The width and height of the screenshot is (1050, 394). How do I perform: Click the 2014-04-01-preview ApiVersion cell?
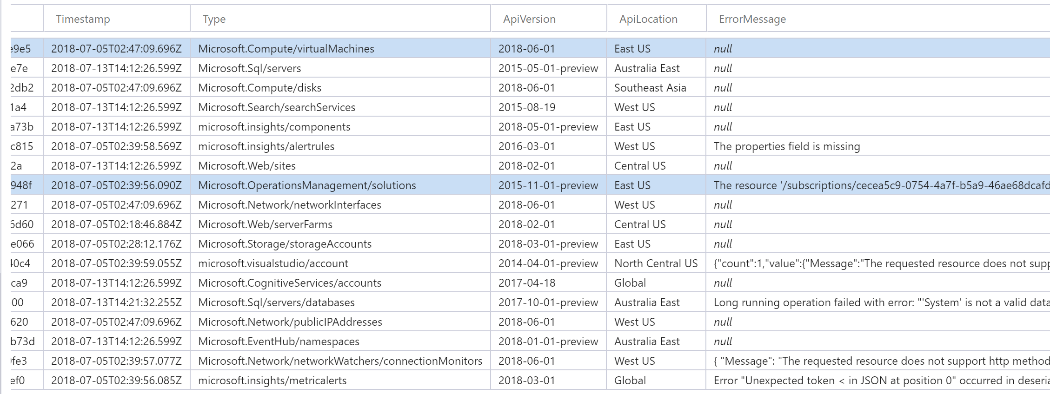pyautogui.click(x=548, y=263)
